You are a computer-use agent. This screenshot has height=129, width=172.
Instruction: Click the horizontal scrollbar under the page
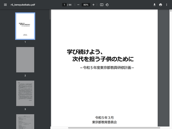point(114,128)
